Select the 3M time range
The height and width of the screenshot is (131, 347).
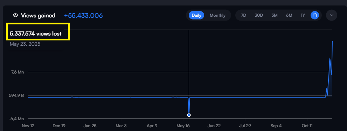click(275, 15)
